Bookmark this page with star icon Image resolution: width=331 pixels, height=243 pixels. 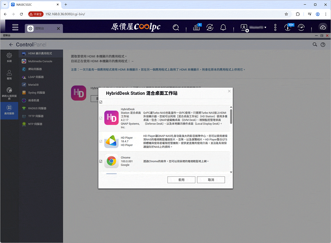click(286, 14)
